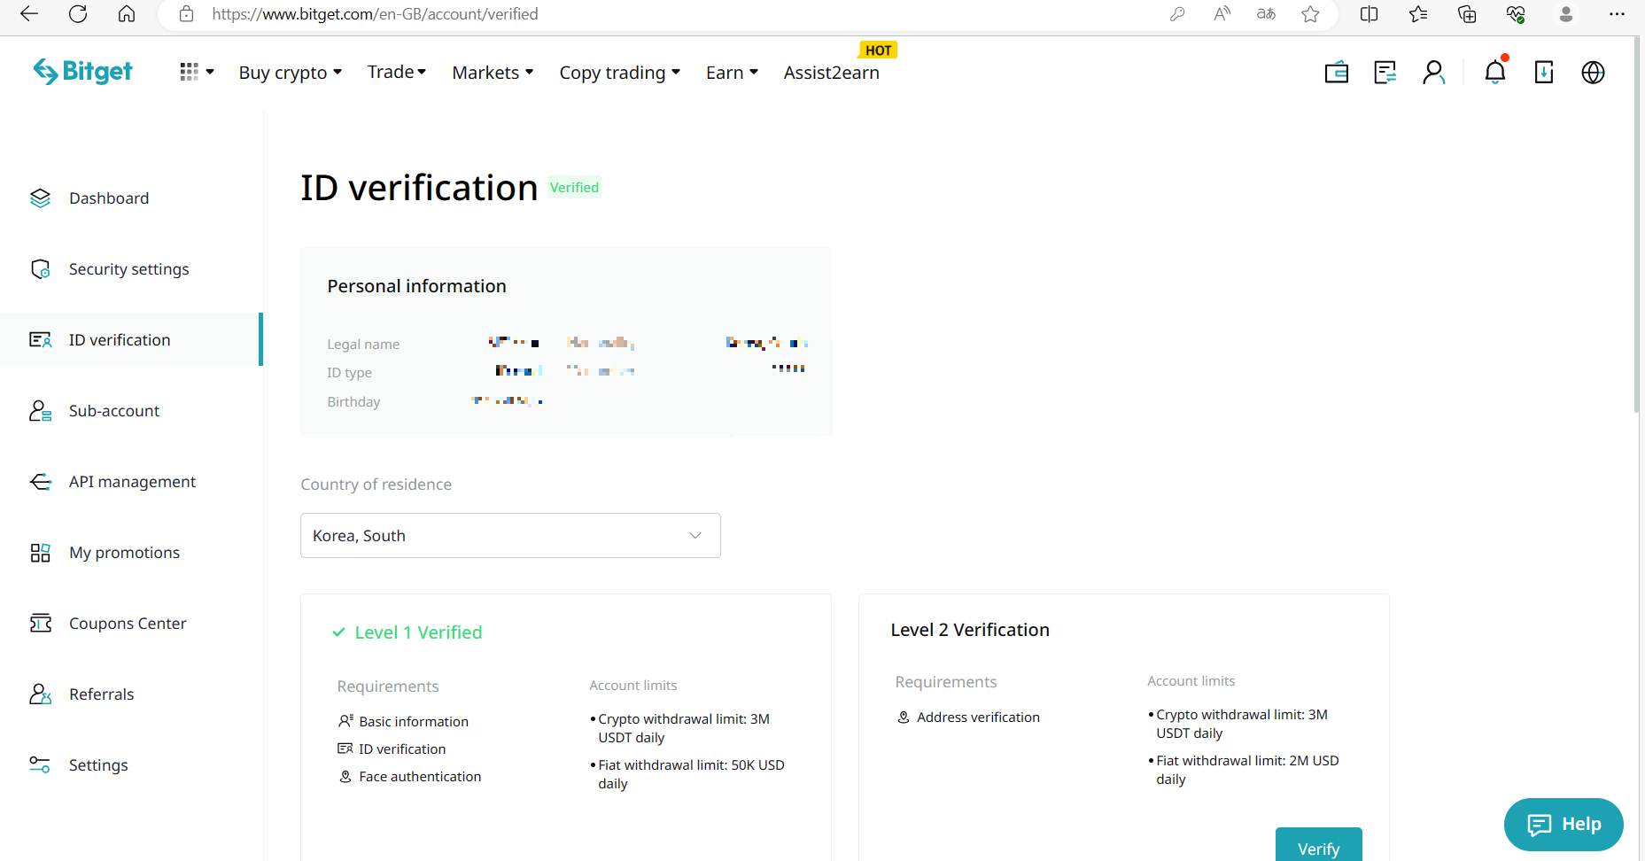Expand the Earn dropdown menu
Screen dimensions: 1645x861
732,73
